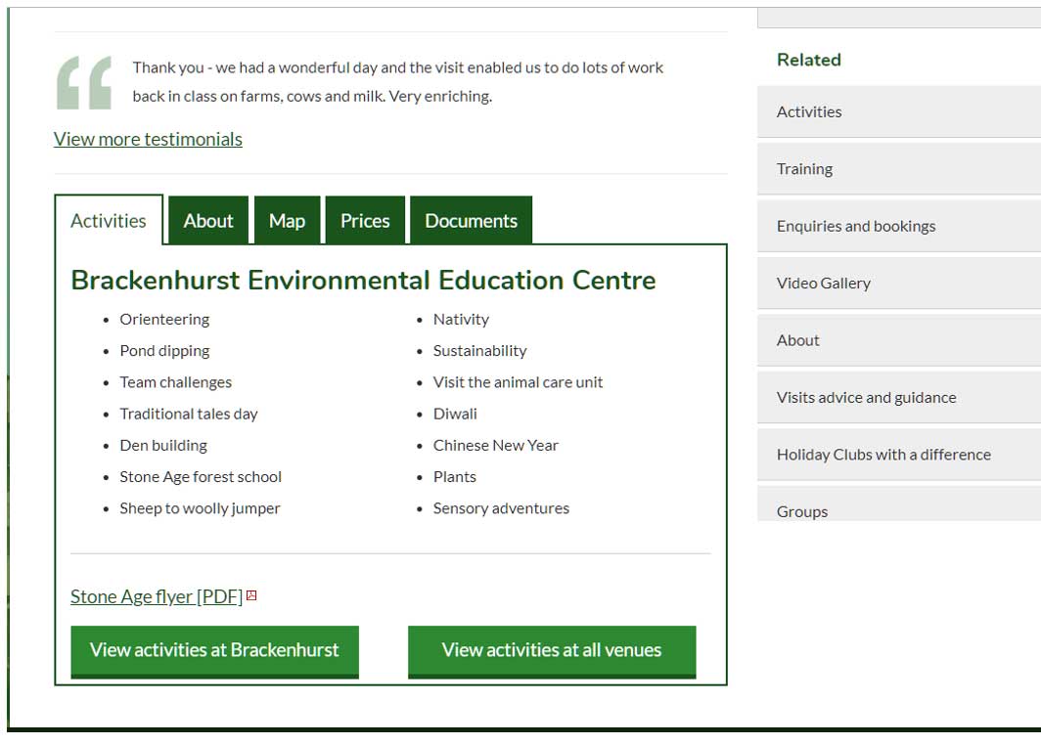This screenshot has width=1041, height=744.
Task: Click the Brackenhurst Environmental Education Centre heading
Action: [363, 280]
